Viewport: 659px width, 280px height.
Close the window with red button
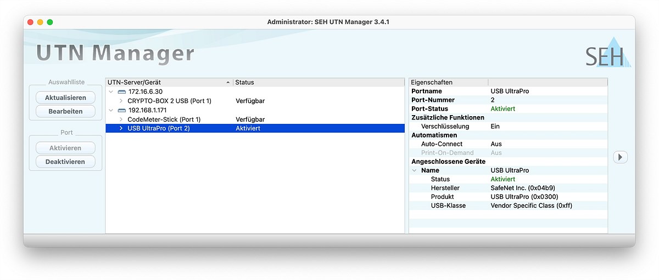pyautogui.click(x=30, y=22)
